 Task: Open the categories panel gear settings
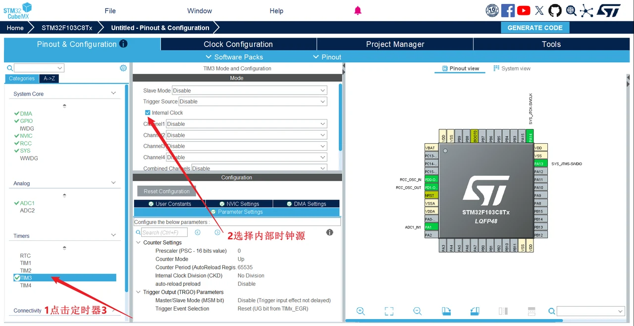tap(123, 68)
